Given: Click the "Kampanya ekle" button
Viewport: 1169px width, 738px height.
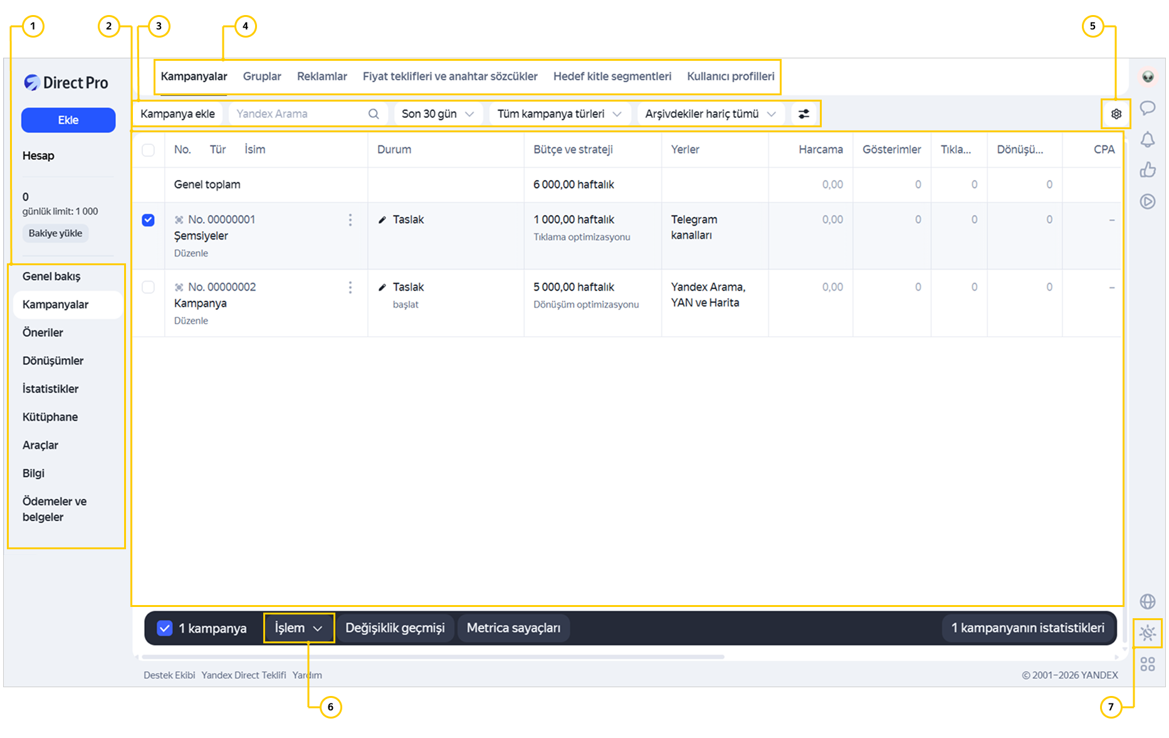Looking at the screenshot, I should click(x=177, y=114).
